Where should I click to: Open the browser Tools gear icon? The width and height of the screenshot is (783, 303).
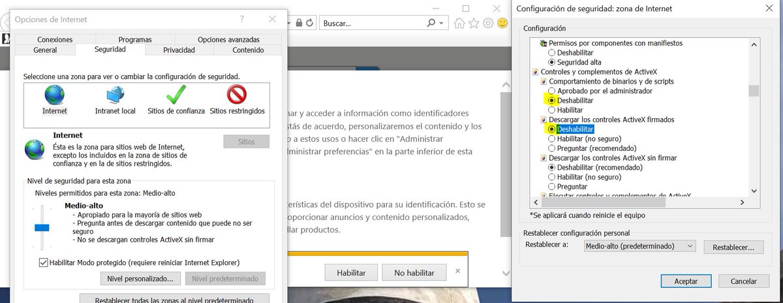pos(488,23)
